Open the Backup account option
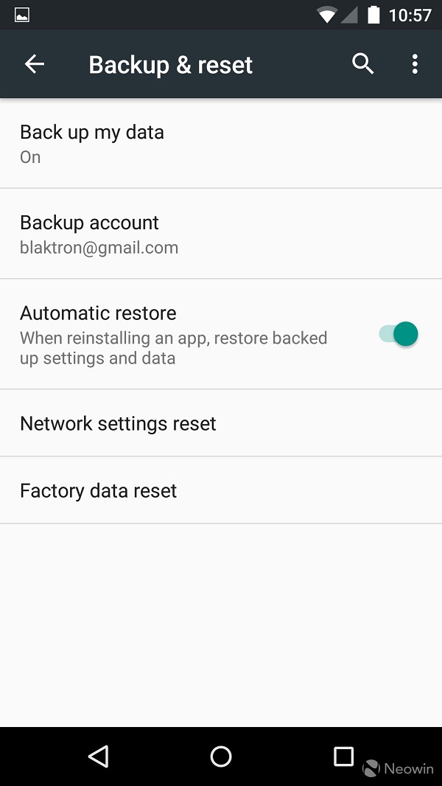This screenshot has height=786, width=442. [221, 234]
